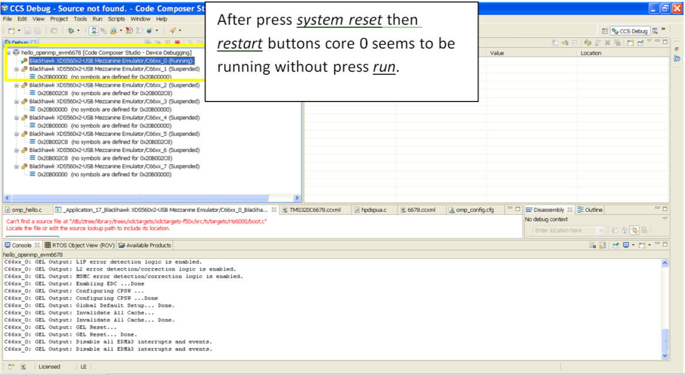Click Show Type Names icon in Variables view

coord(555,43)
